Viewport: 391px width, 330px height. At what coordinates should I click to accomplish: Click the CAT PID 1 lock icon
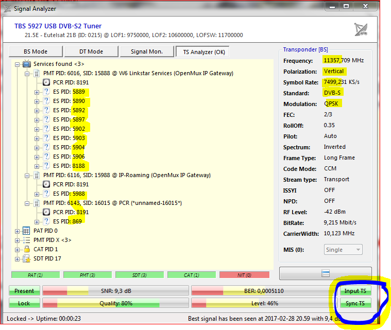(x=27, y=250)
